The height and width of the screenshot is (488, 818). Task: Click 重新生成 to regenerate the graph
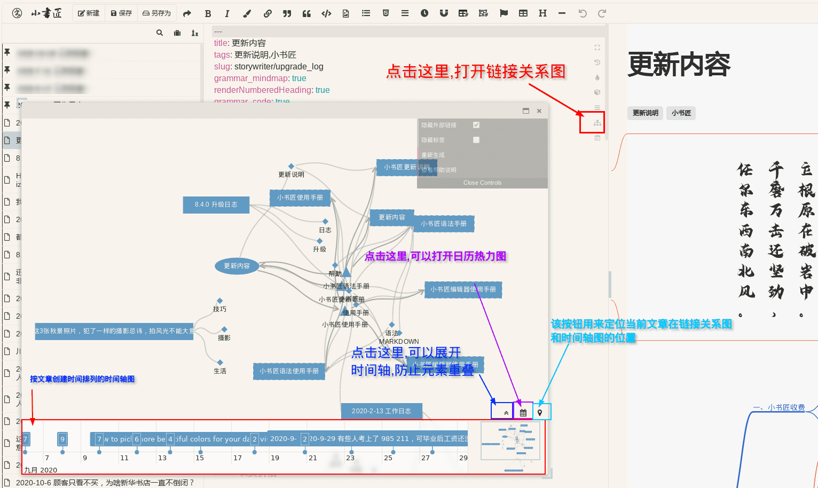tap(433, 155)
